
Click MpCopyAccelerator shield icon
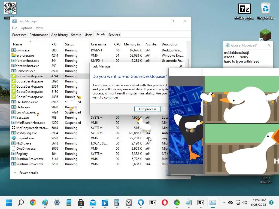pyautogui.click(x=14, y=128)
